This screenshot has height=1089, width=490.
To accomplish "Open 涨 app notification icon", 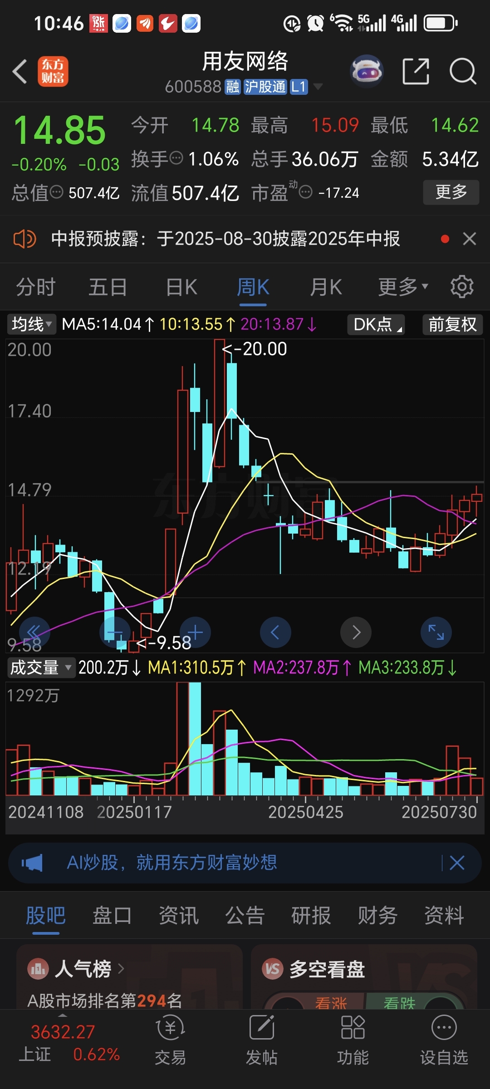I will tap(98, 23).
